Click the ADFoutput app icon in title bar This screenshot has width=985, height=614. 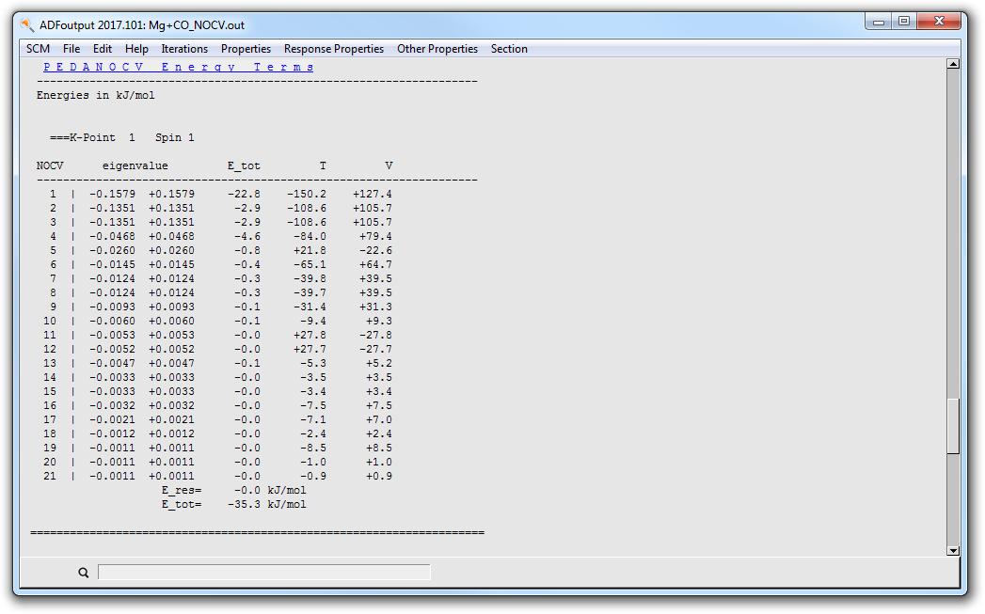tap(27, 25)
